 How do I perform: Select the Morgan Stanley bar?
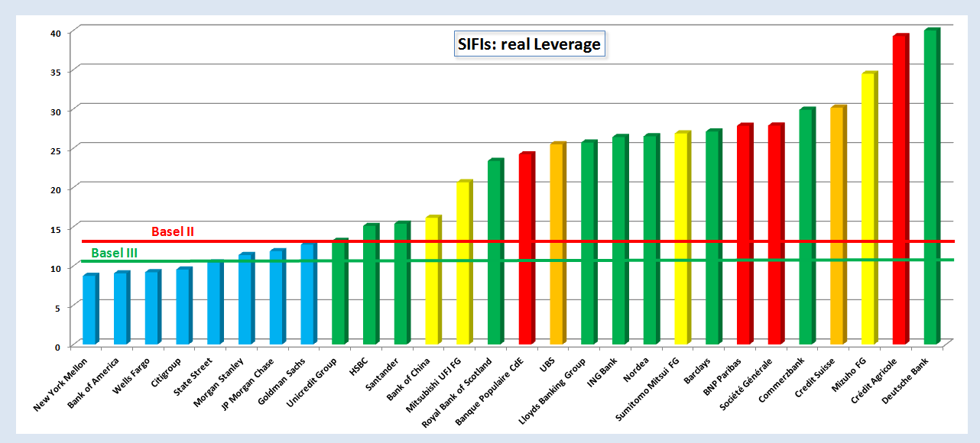pos(245,299)
